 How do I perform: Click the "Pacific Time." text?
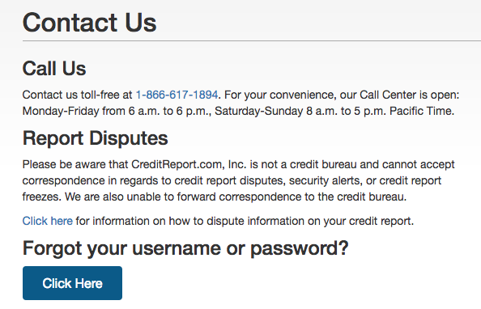click(422, 111)
